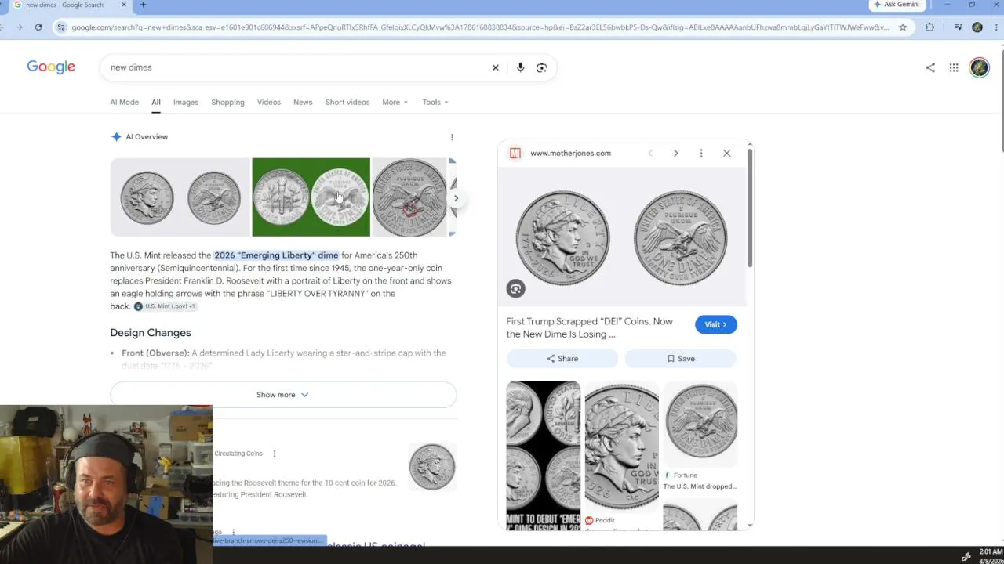Click the image preview panel scrollbar

tap(750, 208)
